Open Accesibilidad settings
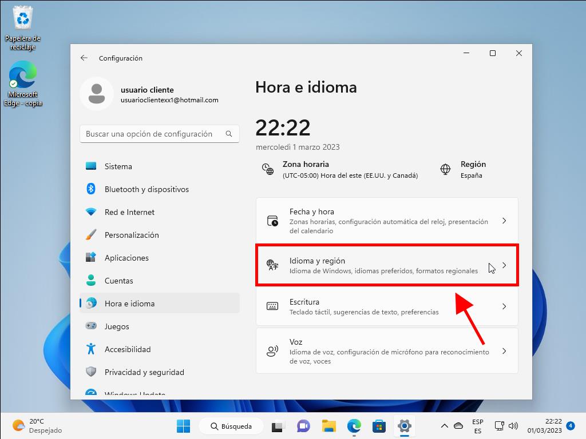Screen dimensions: 586x439 coord(127,349)
